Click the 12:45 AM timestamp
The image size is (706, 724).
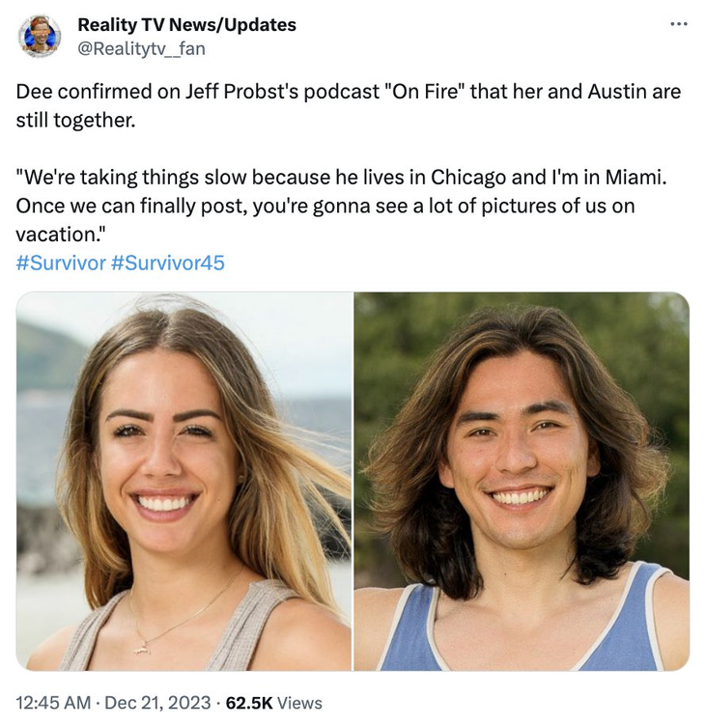point(53,703)
